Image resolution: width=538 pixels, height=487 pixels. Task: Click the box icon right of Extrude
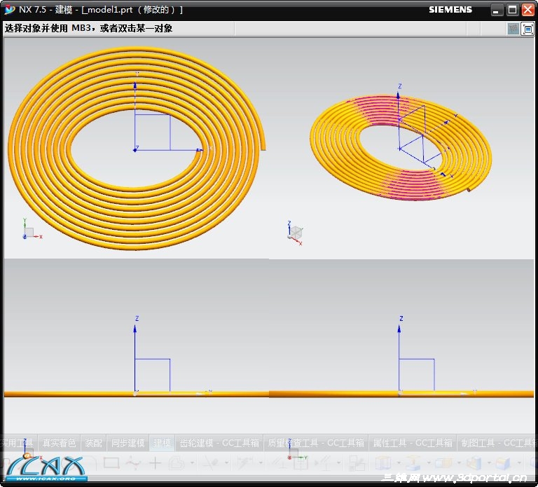point(443,463)
